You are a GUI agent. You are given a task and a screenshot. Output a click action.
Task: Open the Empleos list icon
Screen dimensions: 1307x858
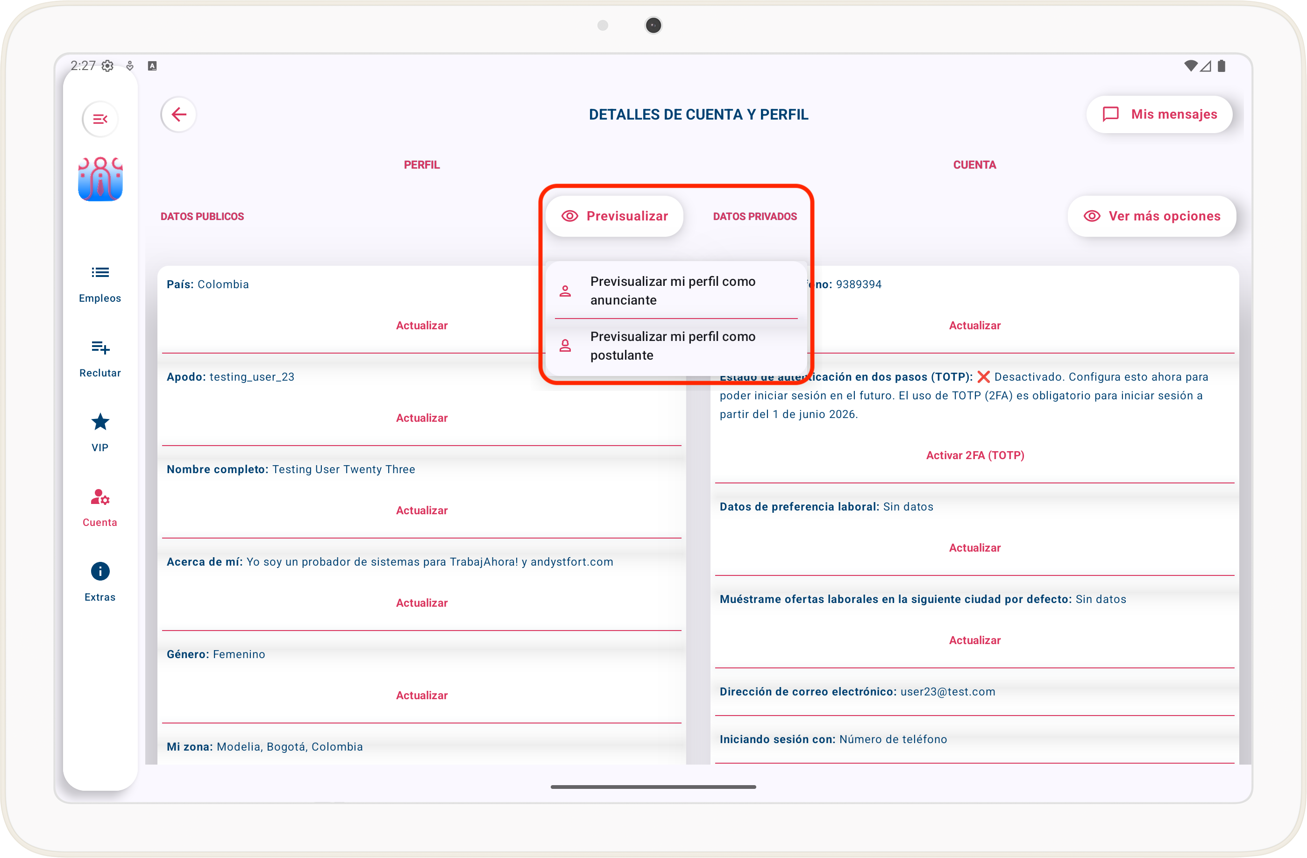100,272
